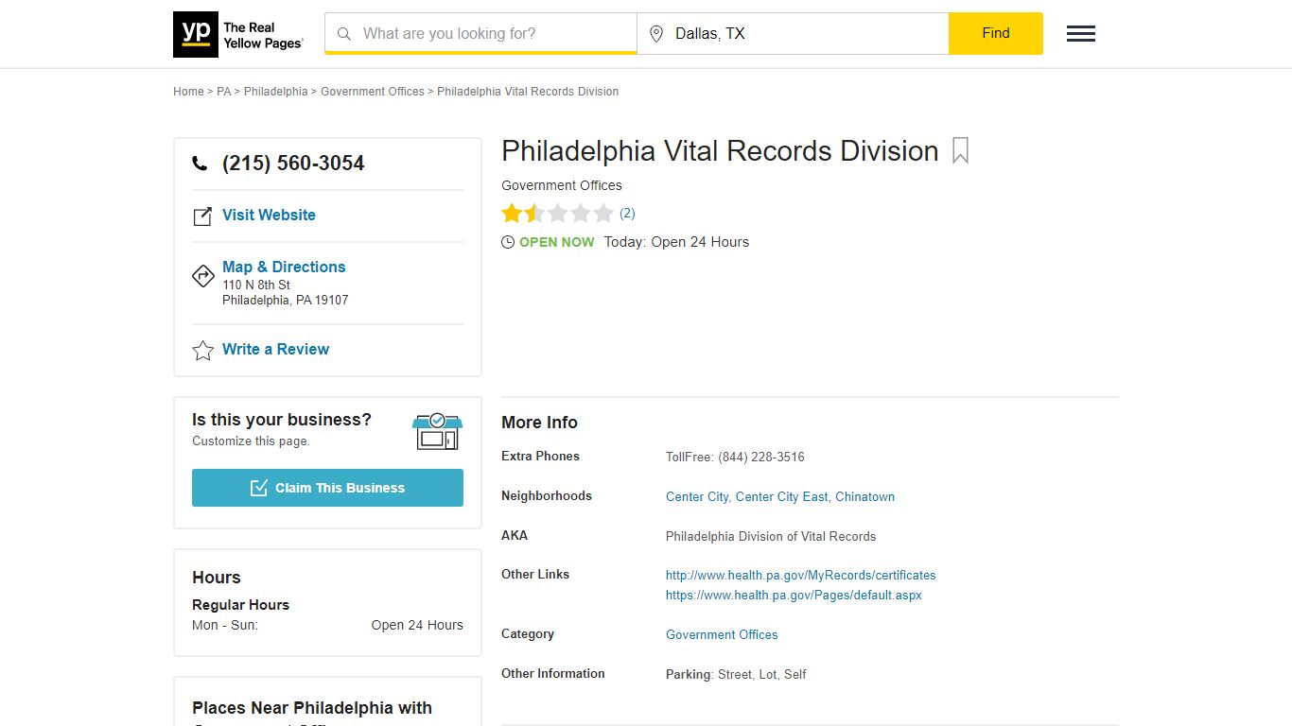Click the phone handset icon

click(x=200, y=164)
